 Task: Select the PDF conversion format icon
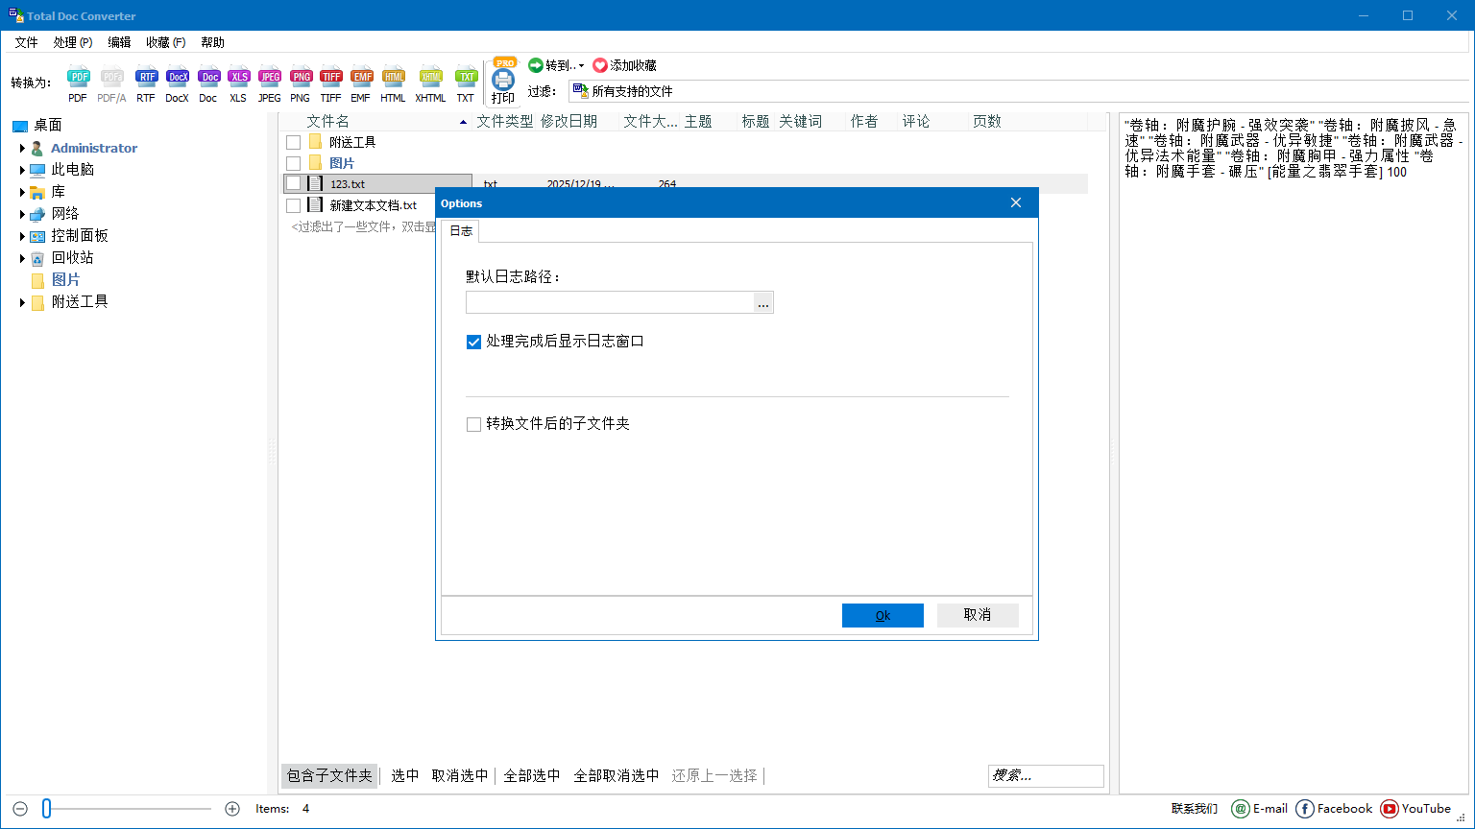coord(78,83)
